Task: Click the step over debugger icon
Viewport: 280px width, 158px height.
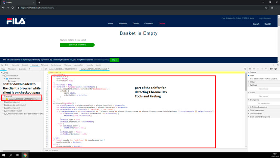Action: point(254,69)
